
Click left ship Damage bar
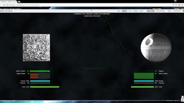click(40, 83)
